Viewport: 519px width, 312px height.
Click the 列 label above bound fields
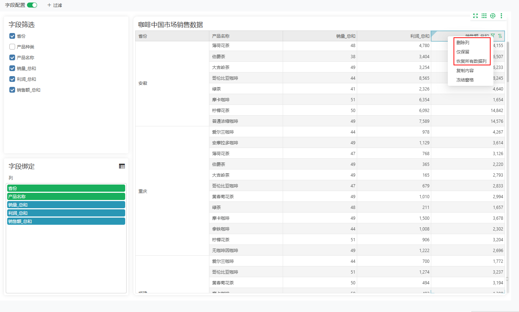coord(11,178)
